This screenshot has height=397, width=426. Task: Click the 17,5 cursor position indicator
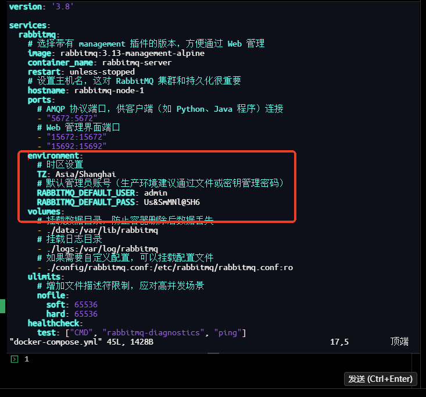tap(339, 342)
